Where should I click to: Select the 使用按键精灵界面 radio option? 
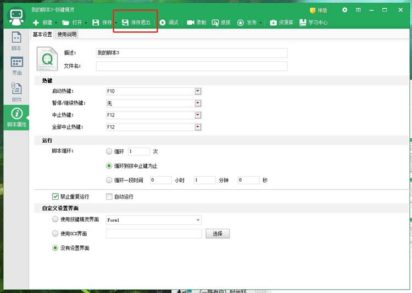pos(55,219)
